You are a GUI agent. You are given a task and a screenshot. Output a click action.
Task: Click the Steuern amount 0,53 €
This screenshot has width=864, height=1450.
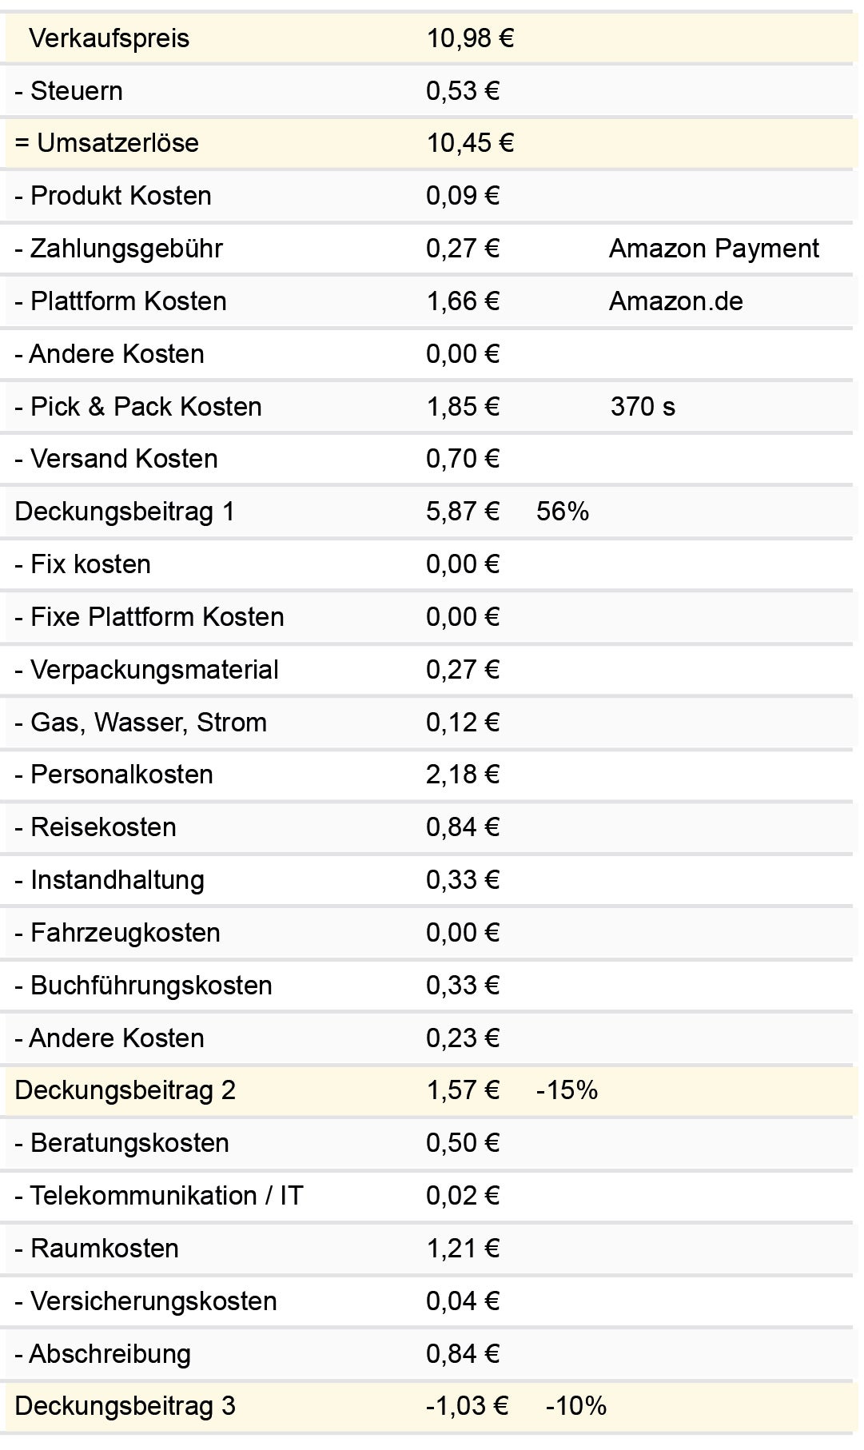[463, 91]
